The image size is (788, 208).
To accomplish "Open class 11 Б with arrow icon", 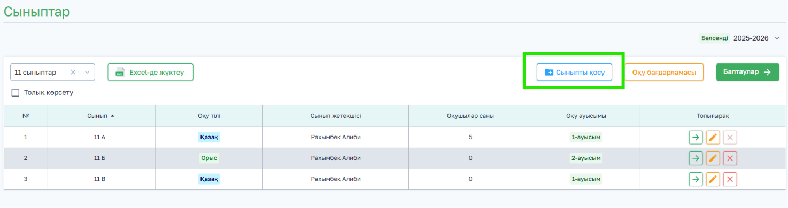I will coord(696,158).
